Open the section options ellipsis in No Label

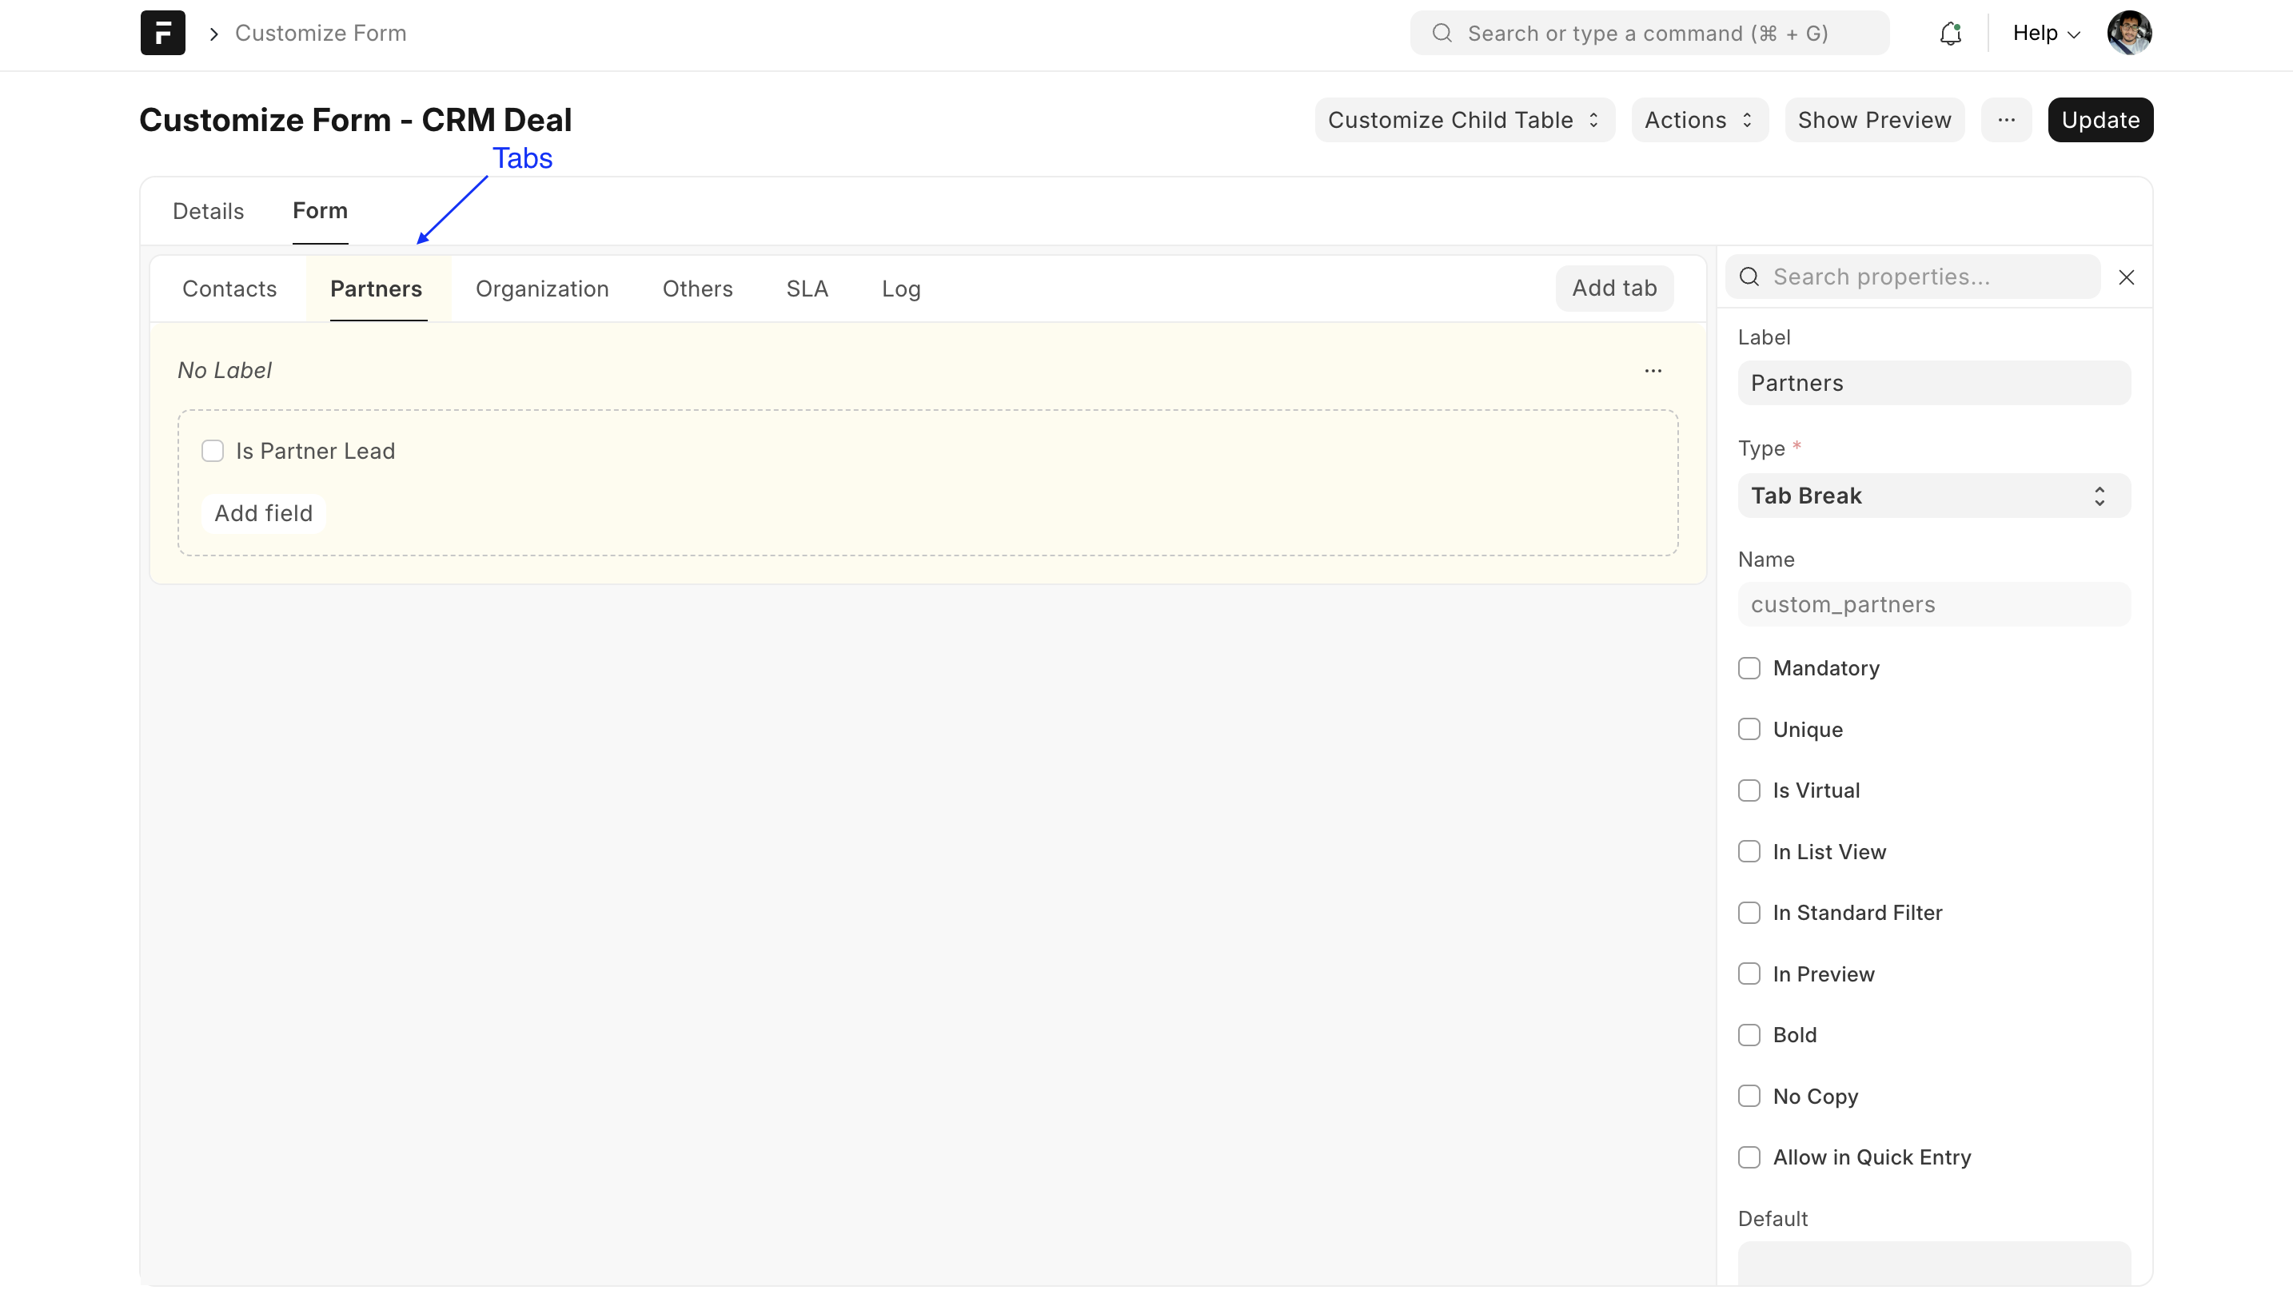pos(1652,370)
